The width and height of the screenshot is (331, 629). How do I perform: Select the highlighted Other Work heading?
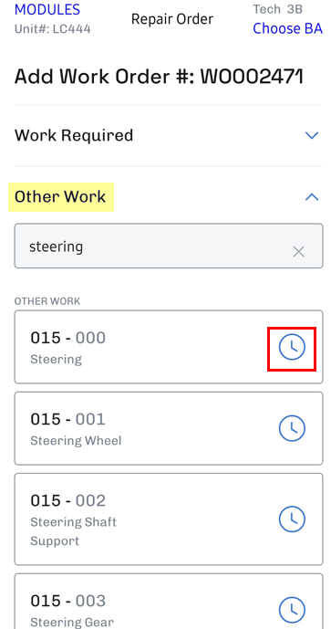tap(60, 197)
